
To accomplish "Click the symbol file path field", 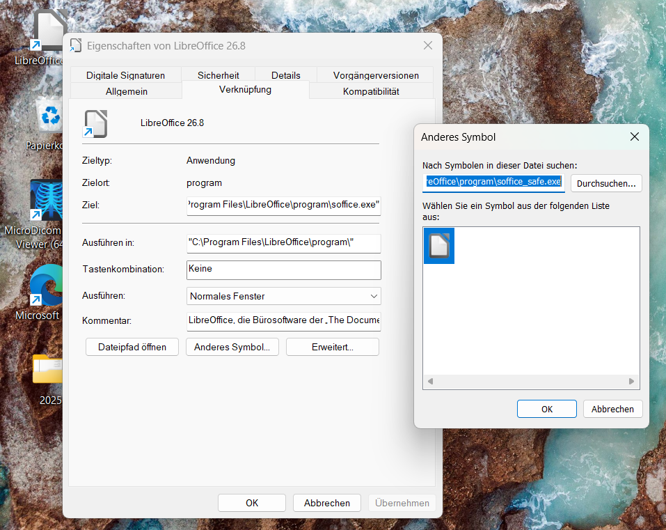I will [493, 182].
